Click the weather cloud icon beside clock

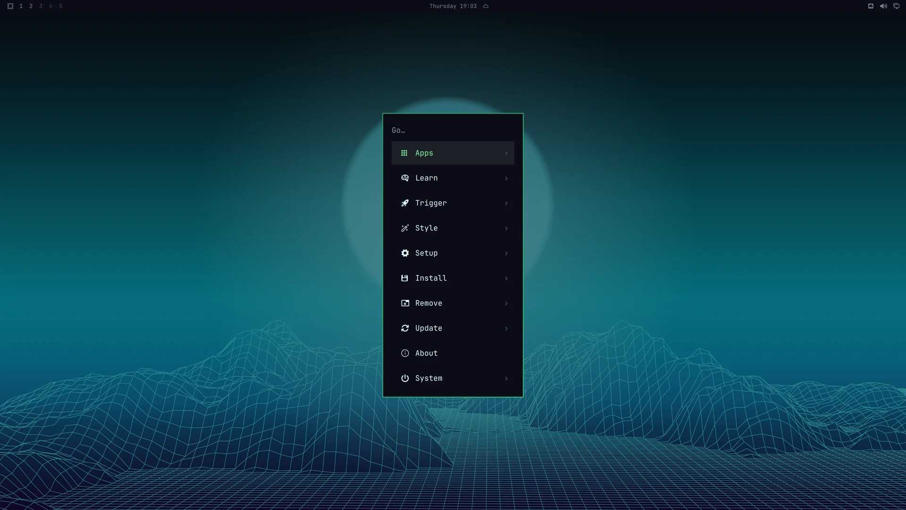click(x=486, y=6)
